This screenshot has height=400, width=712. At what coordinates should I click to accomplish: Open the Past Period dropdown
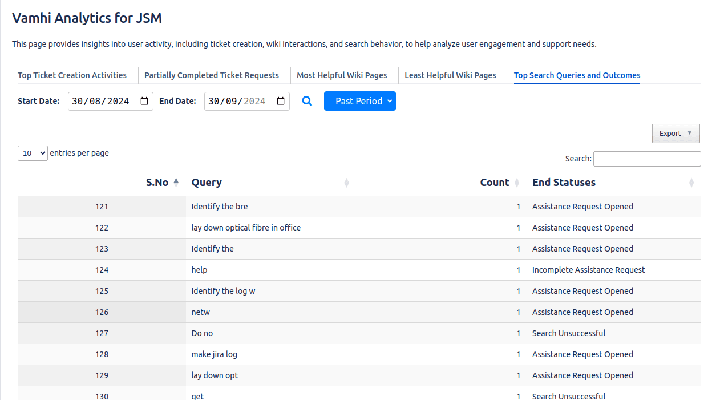point(360,101)
